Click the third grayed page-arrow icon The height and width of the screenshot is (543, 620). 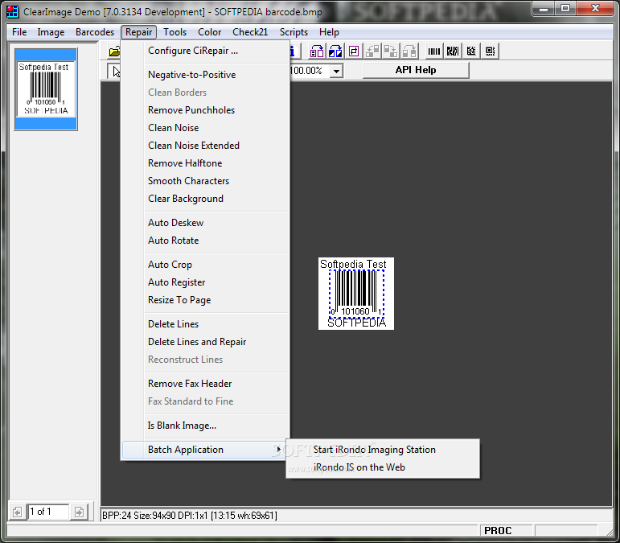point(409,51)
